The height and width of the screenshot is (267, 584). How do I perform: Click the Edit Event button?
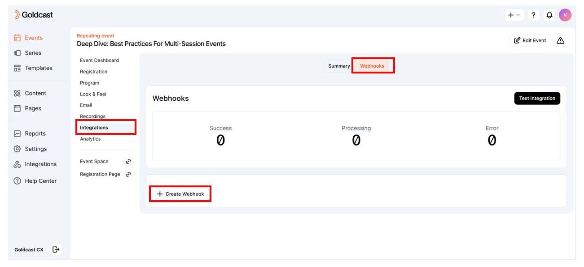pyautogui.click(x=530, y=40)
